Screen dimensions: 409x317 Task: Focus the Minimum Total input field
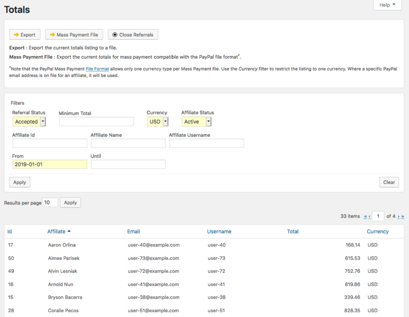point(97,122)
